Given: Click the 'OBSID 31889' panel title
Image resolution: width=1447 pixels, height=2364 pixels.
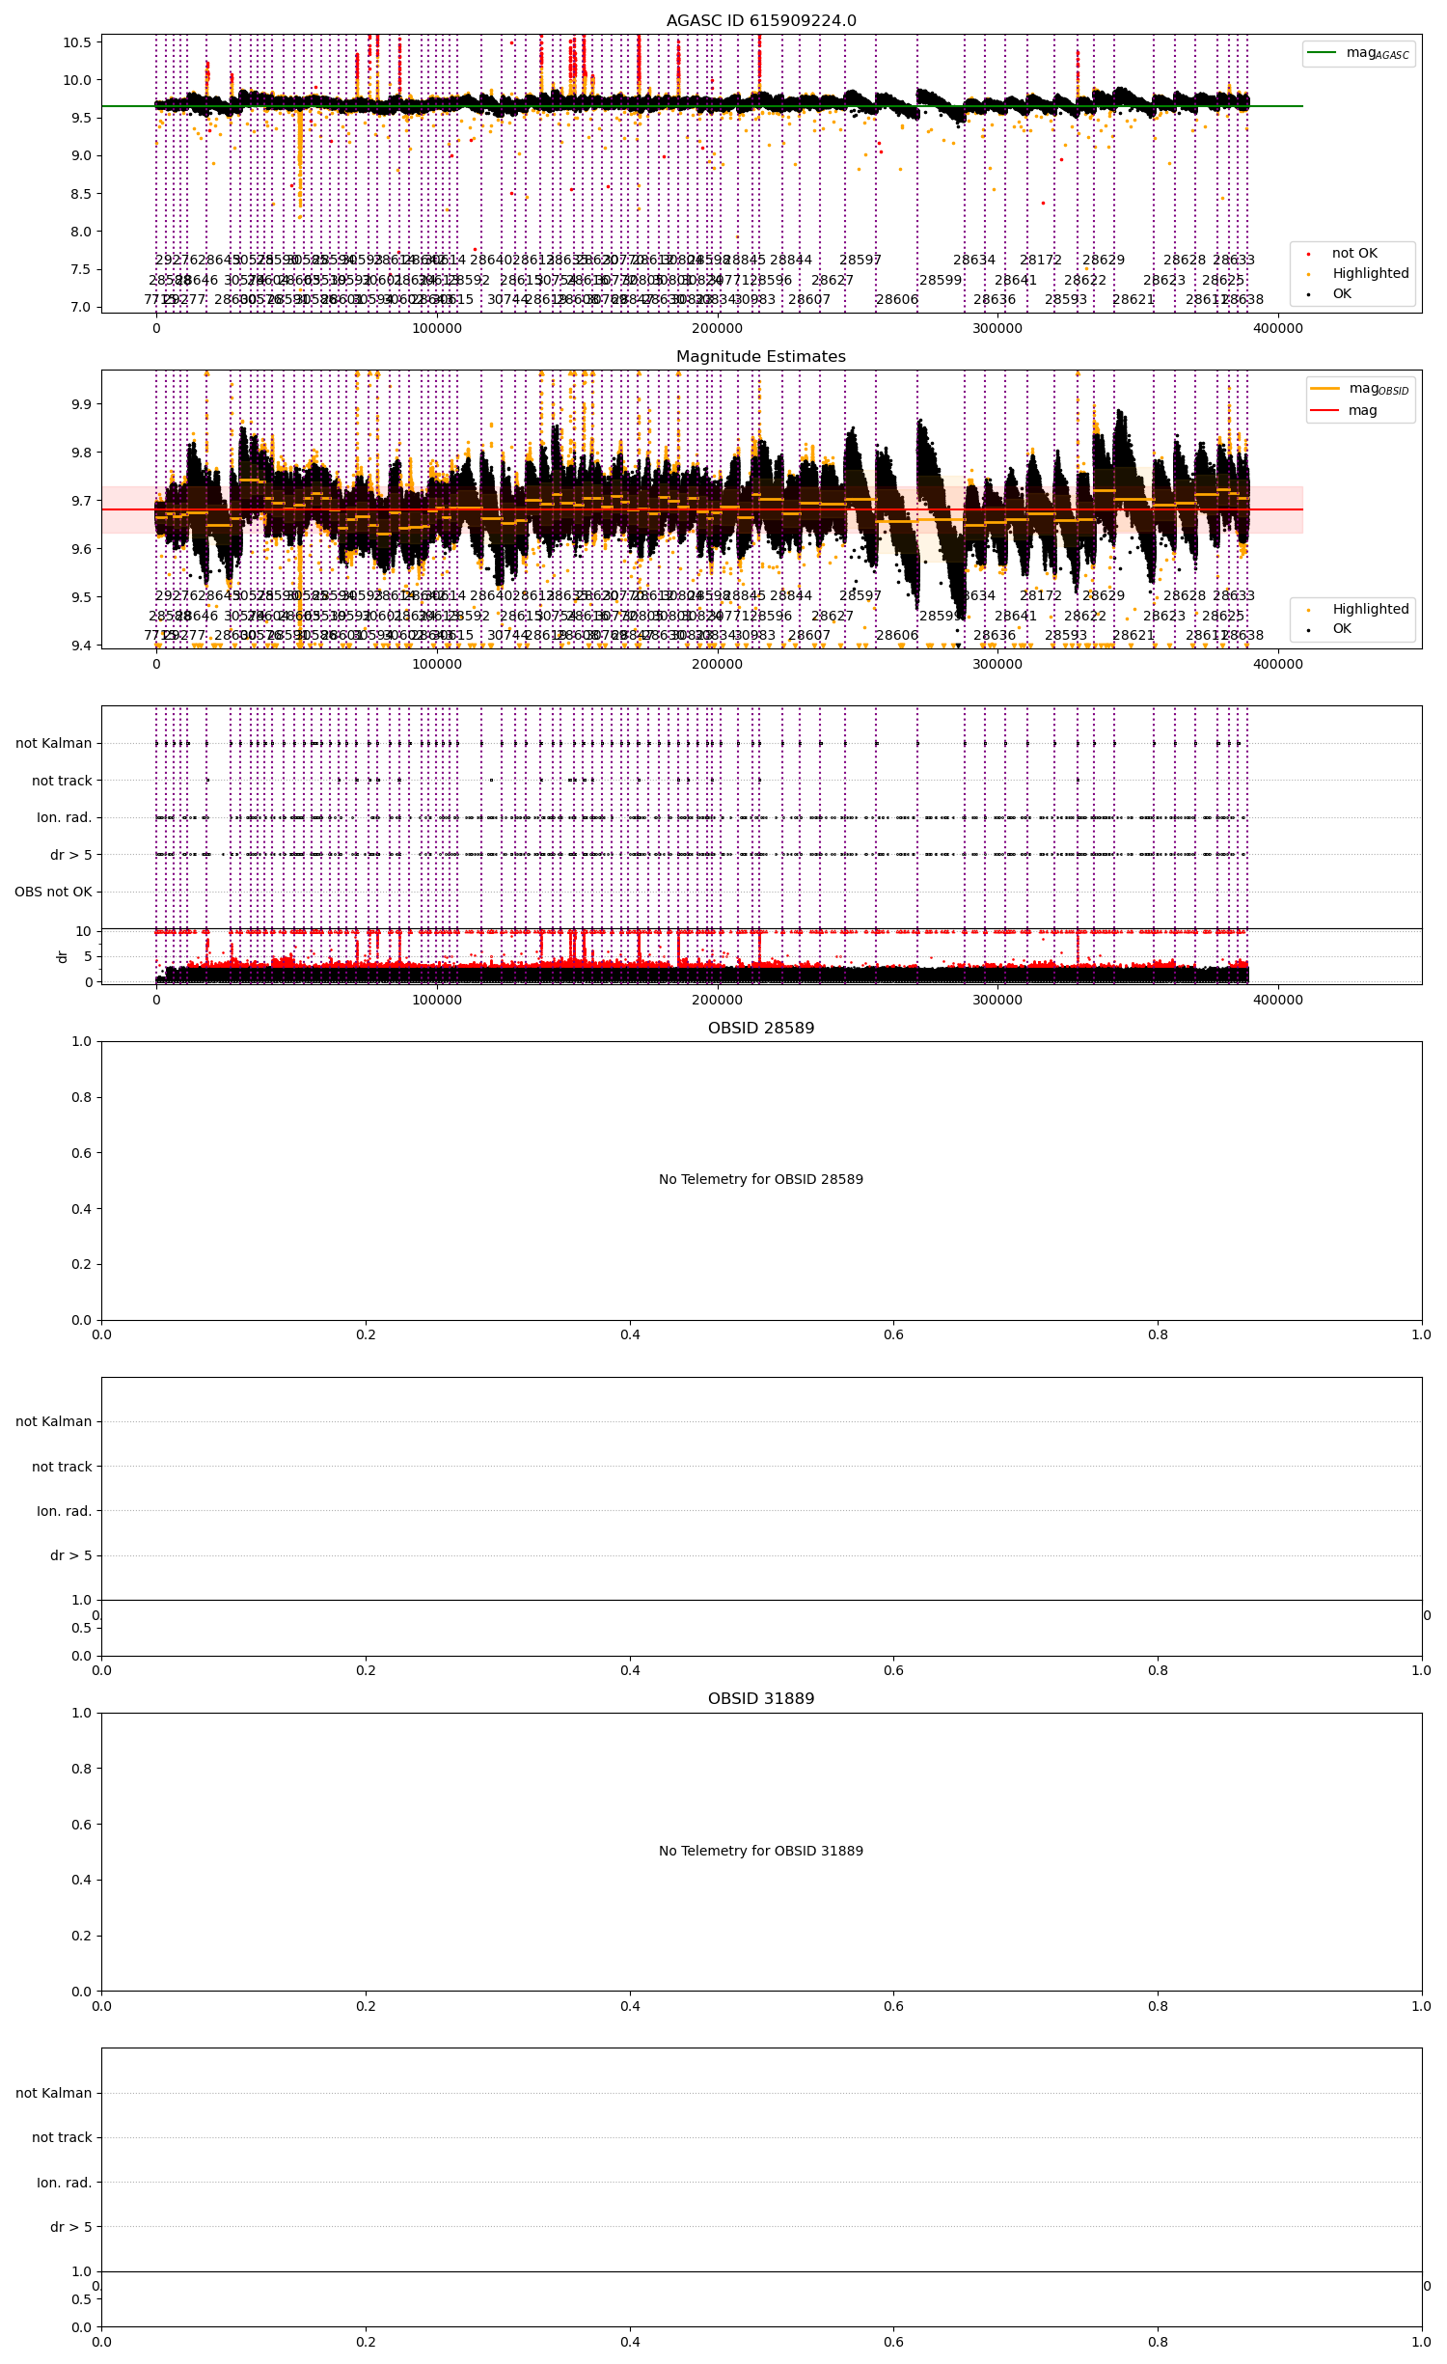Looking at the screenshot, I should [x=761, y=1699].
